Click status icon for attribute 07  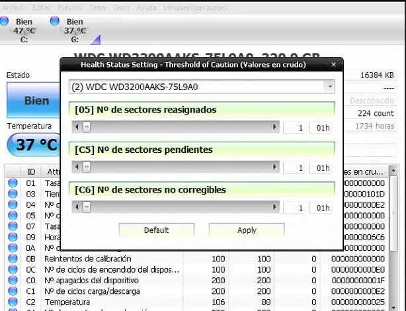pos(13,226)
